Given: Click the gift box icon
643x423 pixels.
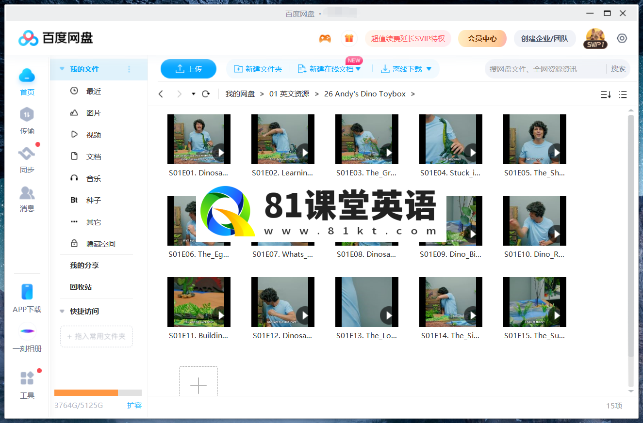Looking at the screenshot, I should pos(348,38).
